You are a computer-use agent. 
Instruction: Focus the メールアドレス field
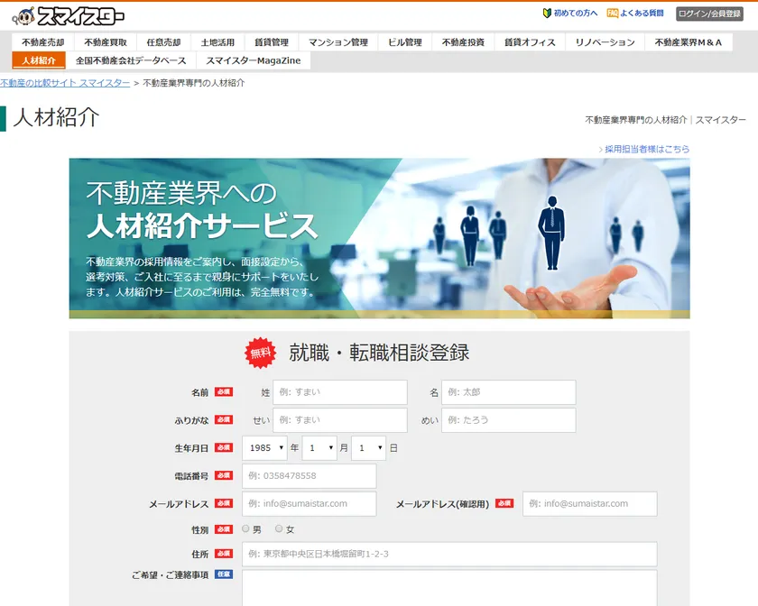click(310, 503)
